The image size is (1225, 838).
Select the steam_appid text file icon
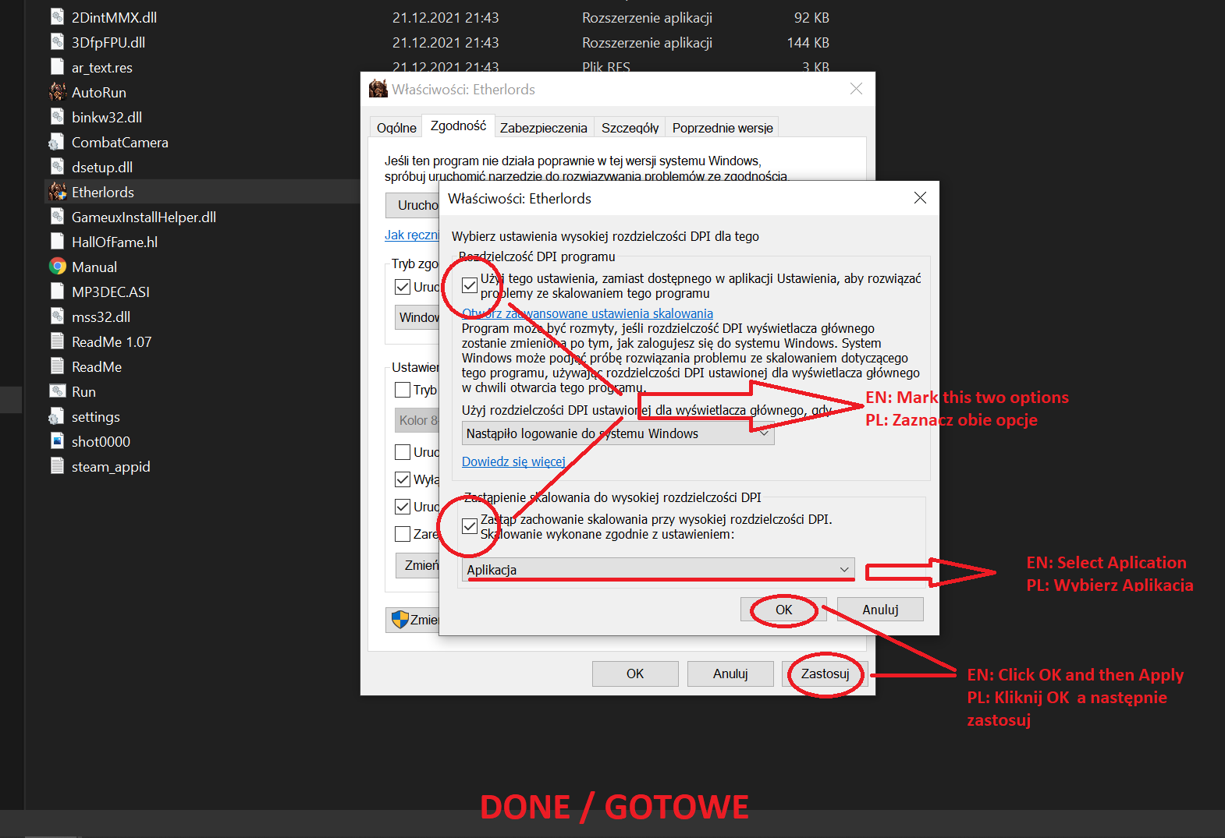pyautogui.click(x=57, y=466)
